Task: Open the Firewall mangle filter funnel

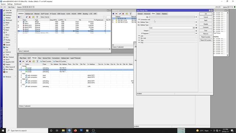Action: click(37, 61)
